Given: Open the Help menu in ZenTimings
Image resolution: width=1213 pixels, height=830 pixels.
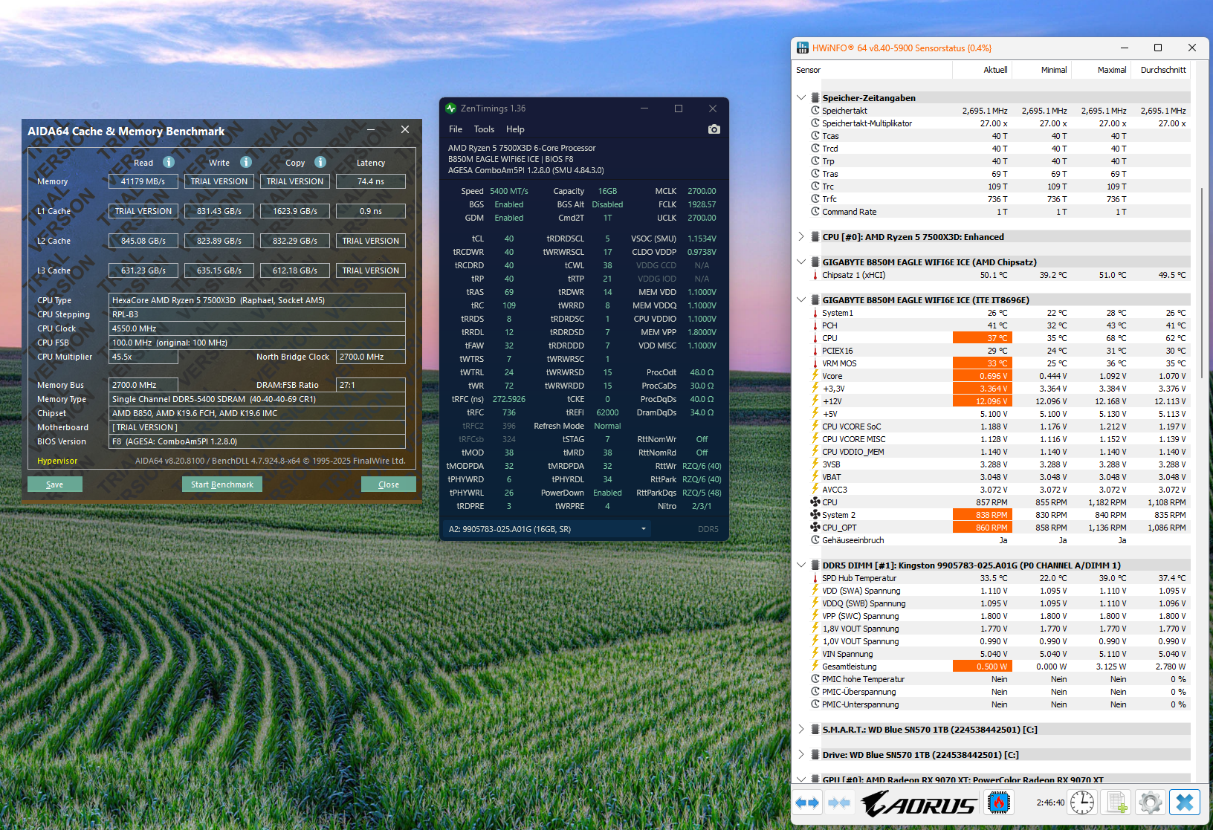Looking at the screenshot, I should point(515,129).
